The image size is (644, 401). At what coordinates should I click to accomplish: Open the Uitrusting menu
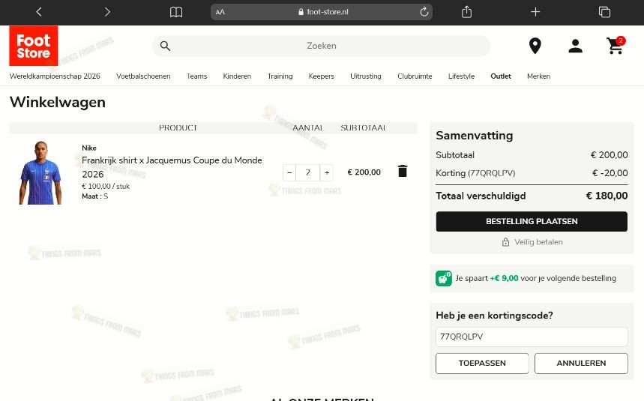click(x=366, y=76)
